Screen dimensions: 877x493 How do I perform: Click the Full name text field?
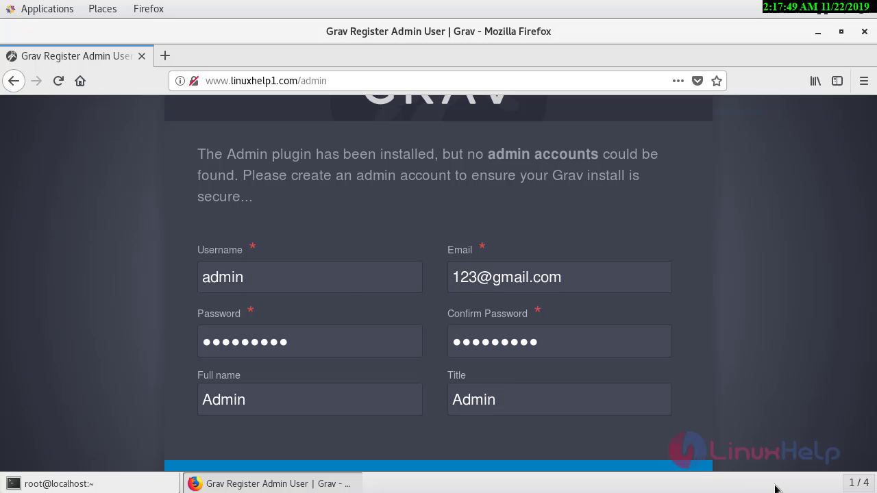point(310,399)
